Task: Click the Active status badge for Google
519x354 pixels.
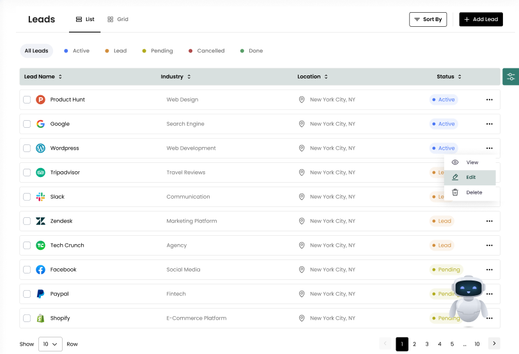Action: tap(443, 124)
